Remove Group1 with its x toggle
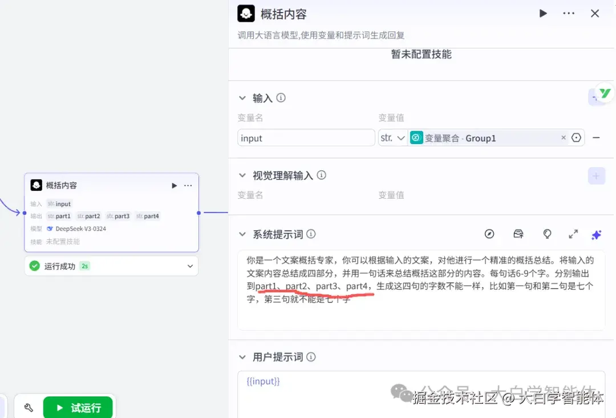Screen dimensions: 616x418 tap(564, 137)
